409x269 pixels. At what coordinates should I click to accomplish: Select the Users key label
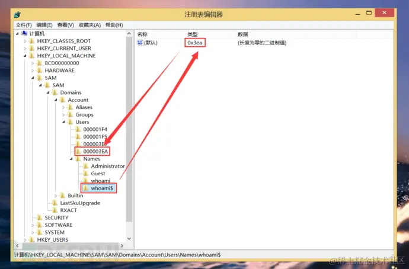(x=82, y=122)
